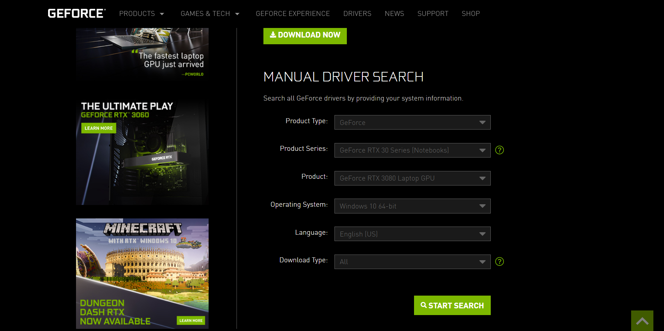Open the fastest laptop GPU banner
Screen dimensions: 664x331
coord(142,55)
